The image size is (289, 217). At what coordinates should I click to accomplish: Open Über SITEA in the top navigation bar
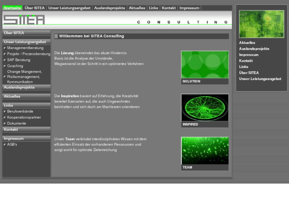(35, 8)
